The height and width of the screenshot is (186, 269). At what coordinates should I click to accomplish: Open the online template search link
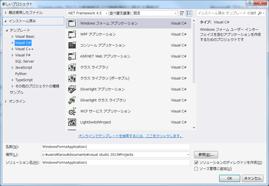pos(130,136)
